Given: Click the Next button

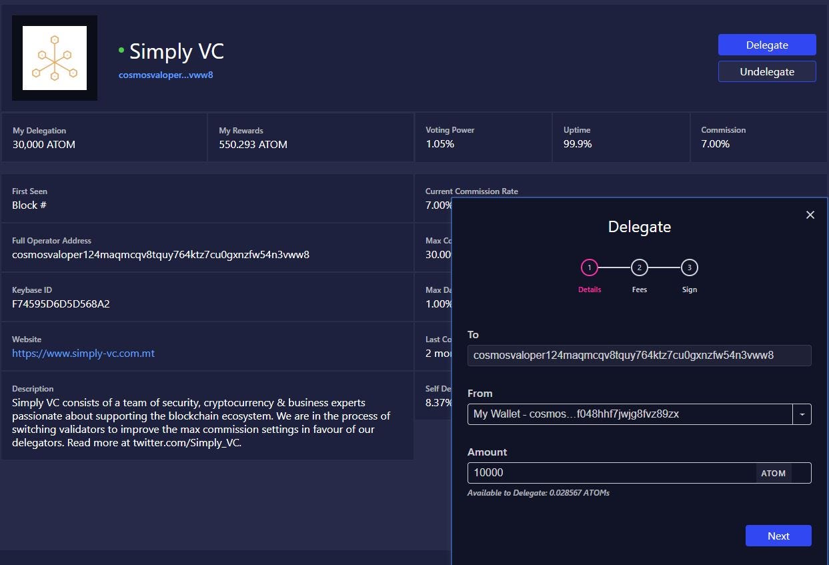Looking at the screenshot, I should (778, 536).
